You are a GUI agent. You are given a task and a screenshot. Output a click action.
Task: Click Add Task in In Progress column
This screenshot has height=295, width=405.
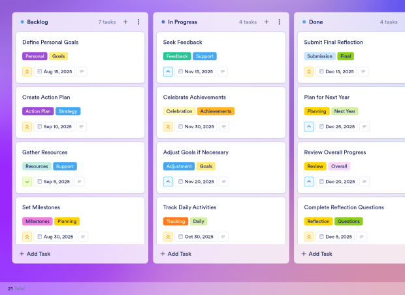click(176, 254)
